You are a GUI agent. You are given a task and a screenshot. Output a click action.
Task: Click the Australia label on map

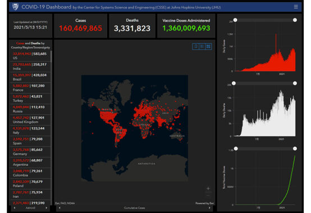(177, 136)
